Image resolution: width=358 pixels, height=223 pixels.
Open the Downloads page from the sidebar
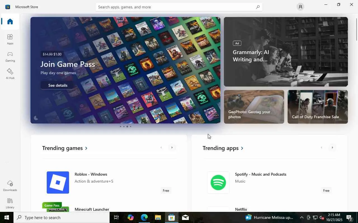click(10, 186)
